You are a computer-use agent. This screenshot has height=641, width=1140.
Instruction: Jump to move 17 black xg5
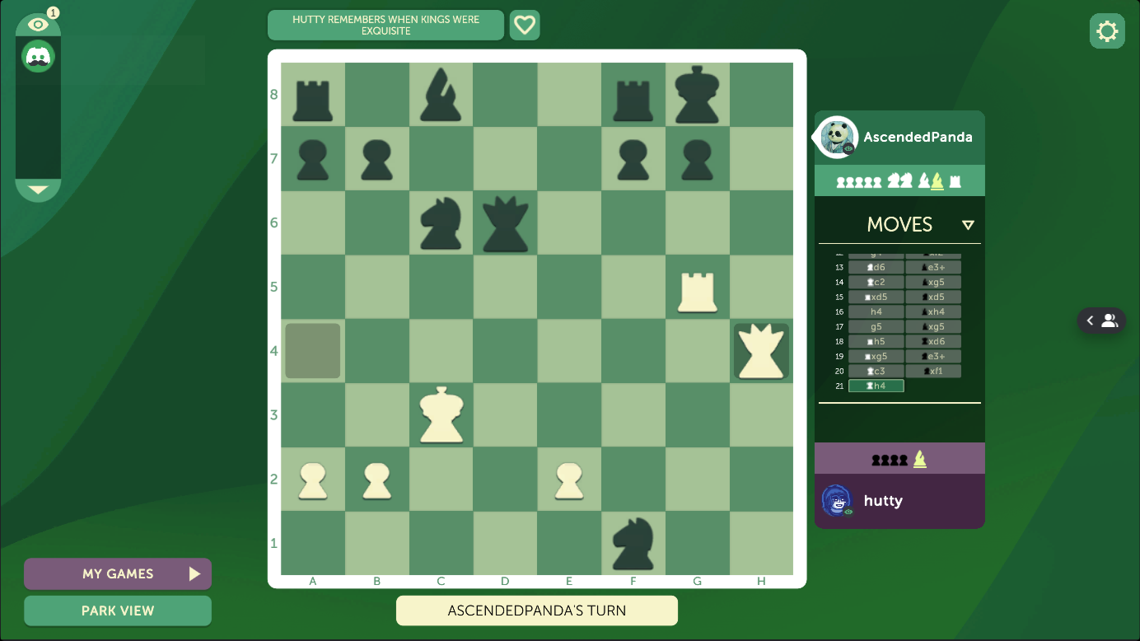pyautogui.click(x=933, y=326)
